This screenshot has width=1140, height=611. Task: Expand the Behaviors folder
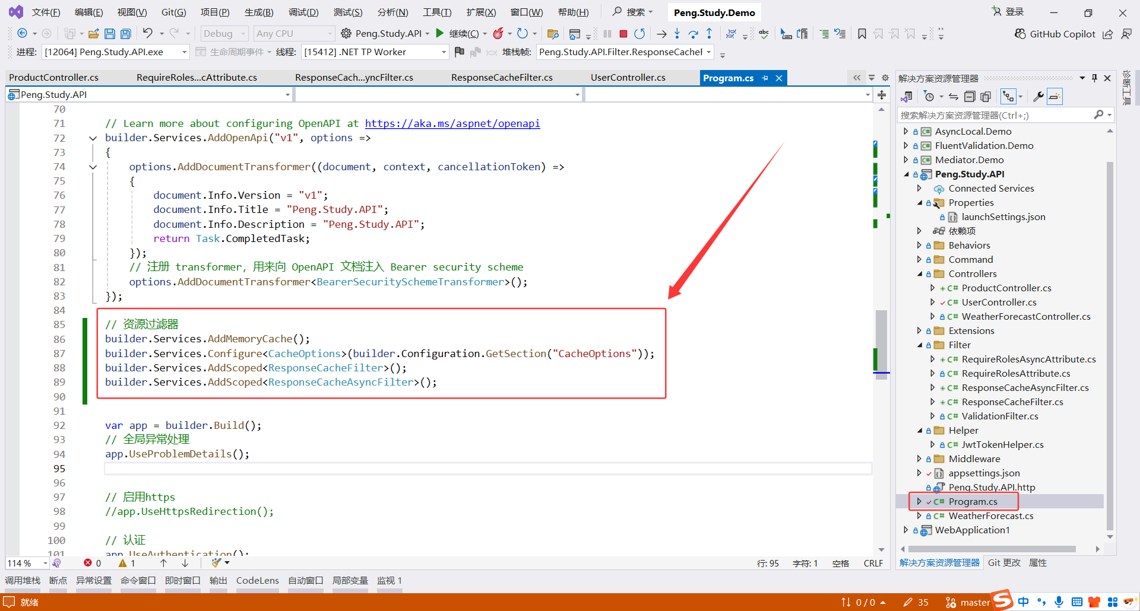tap(919, 245)
